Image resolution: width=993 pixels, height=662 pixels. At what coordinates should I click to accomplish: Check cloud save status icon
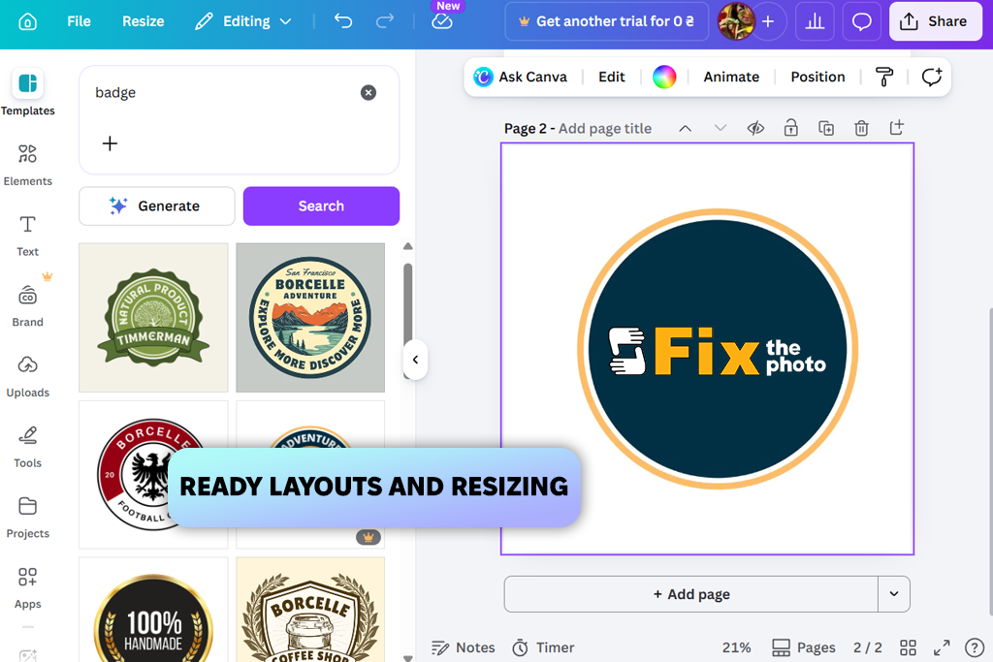click(x=442, y=21)
